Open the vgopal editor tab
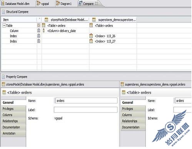The height and width of the screenshot is (149, 192). click(43, 3)
